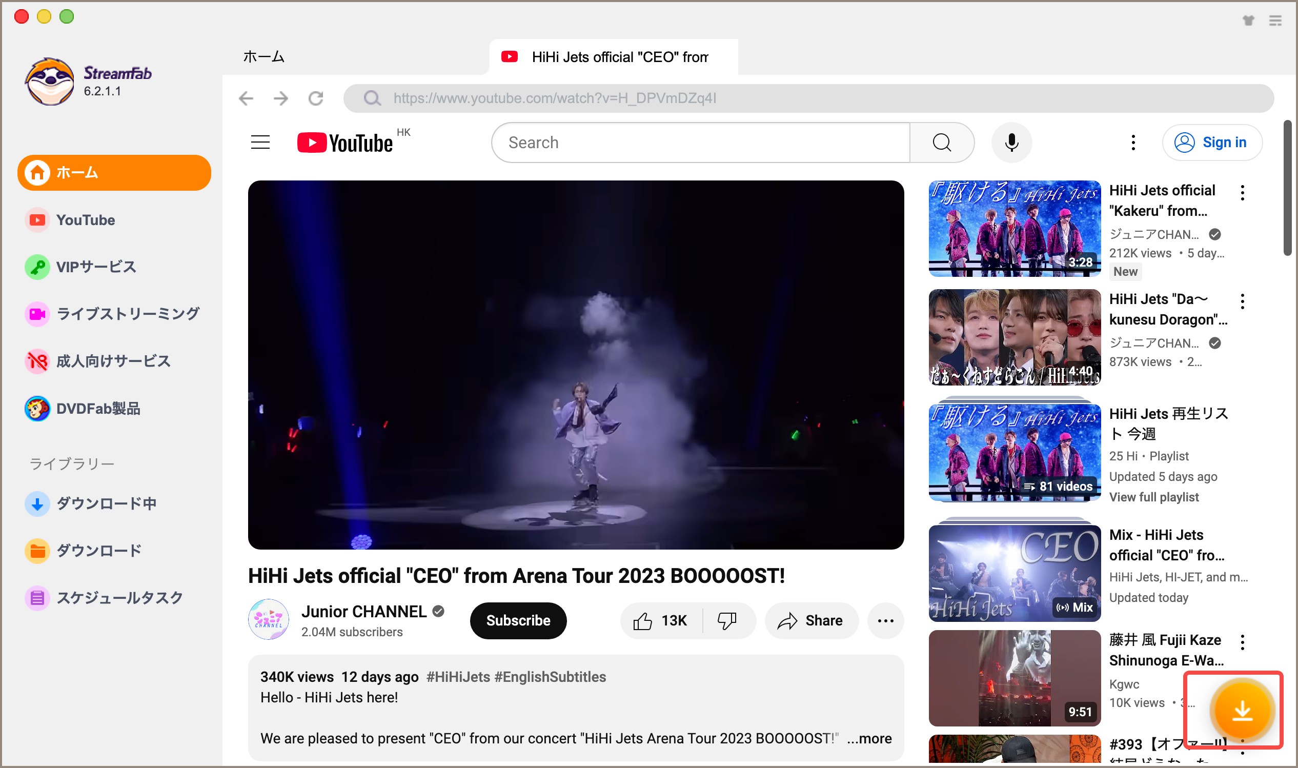Subscribe to Junior CHANNEL
1298x768 pixels.
(x=518, y=620)
